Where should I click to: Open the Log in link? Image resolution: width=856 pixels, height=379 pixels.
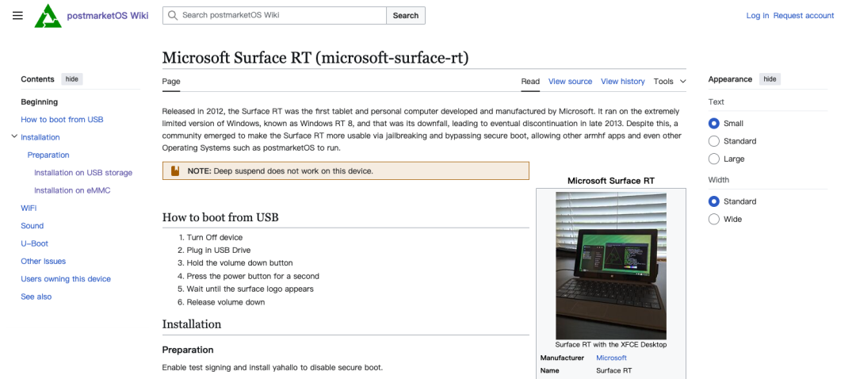(x=757, y=15)
